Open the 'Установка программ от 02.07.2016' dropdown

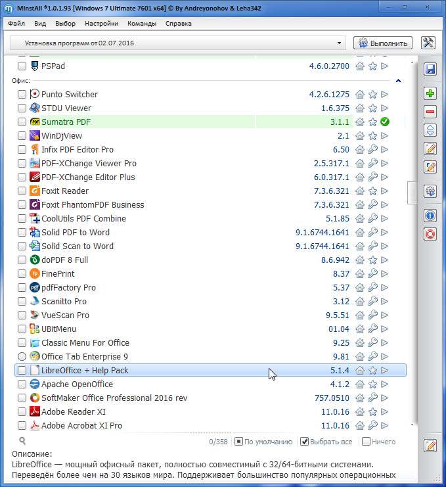click(178, 43)
